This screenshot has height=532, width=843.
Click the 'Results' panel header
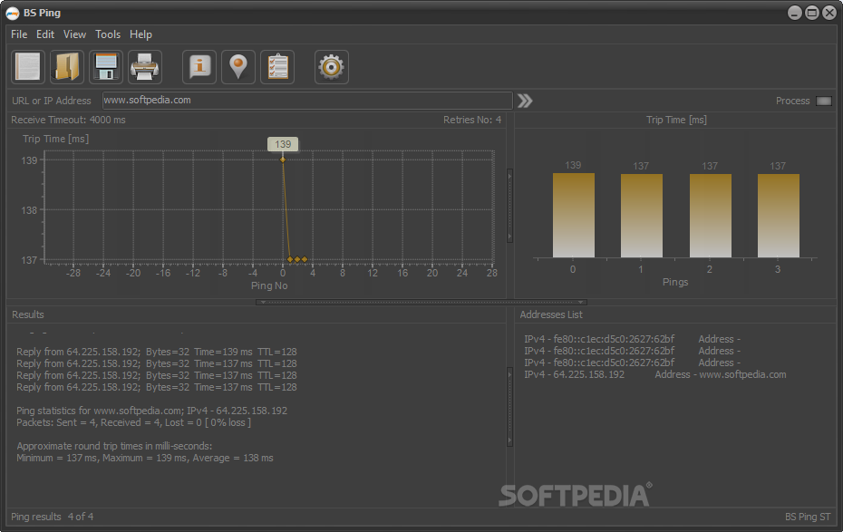[x=28, y=314]
